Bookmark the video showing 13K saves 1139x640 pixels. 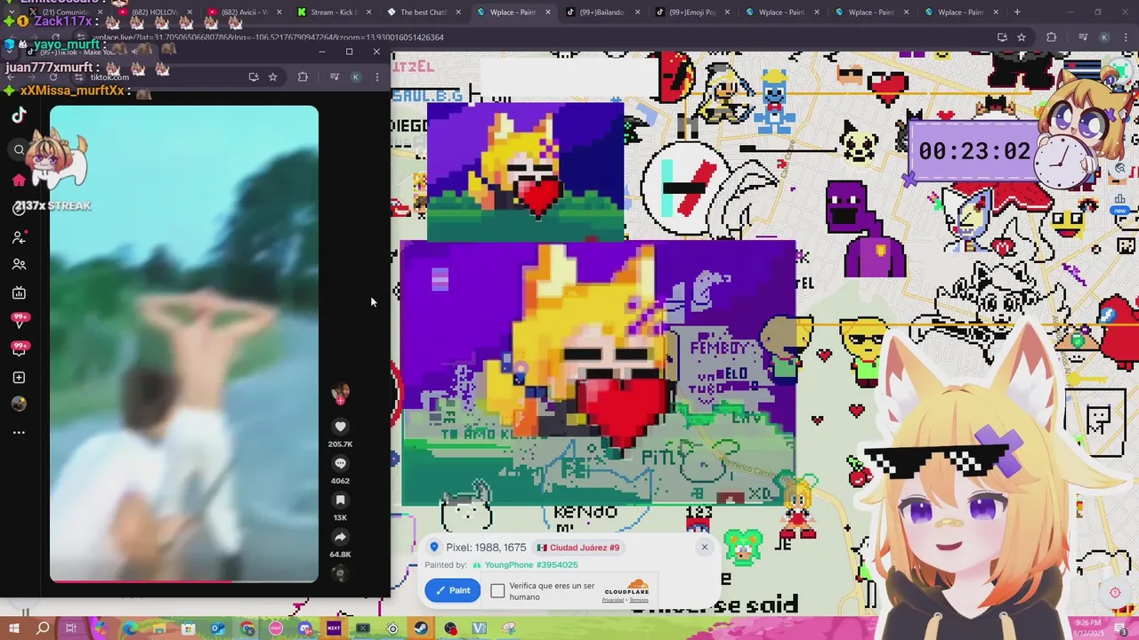pos(340,500)
